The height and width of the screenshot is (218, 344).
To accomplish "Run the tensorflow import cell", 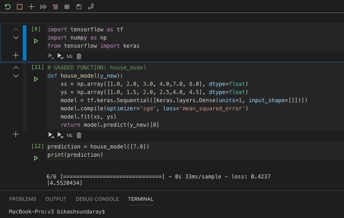I will coord(36,41).
